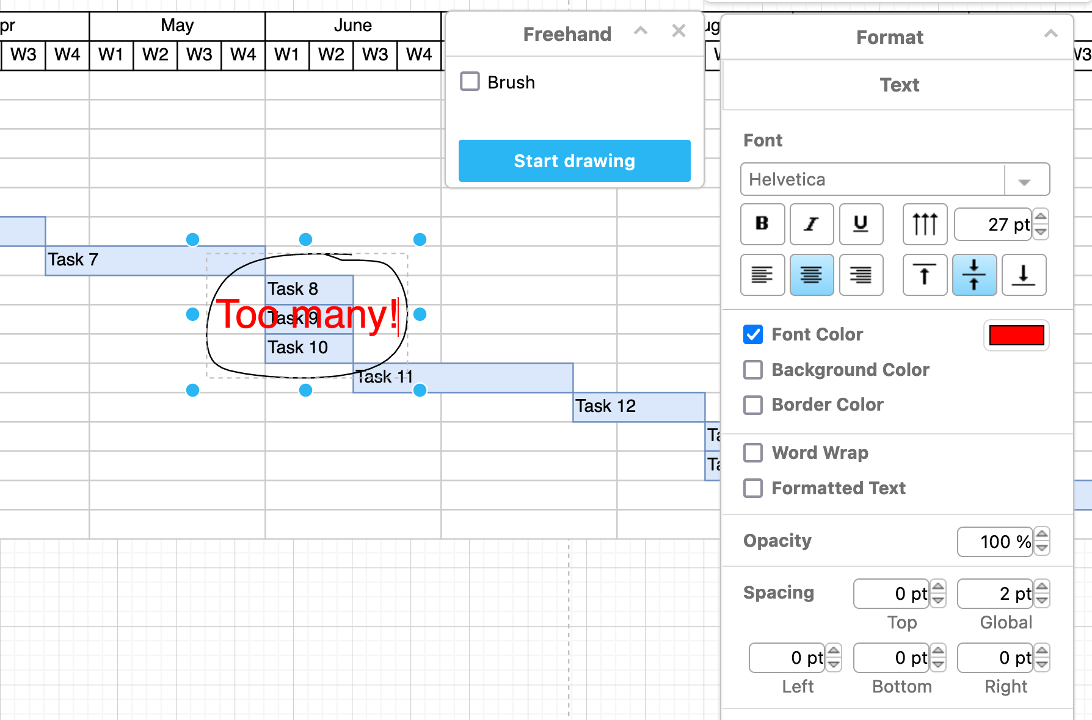The width and height of the screenshot is (1092, 720).
Task: Set vertical alignment to bottom
Action: (x=1024, y=275)
